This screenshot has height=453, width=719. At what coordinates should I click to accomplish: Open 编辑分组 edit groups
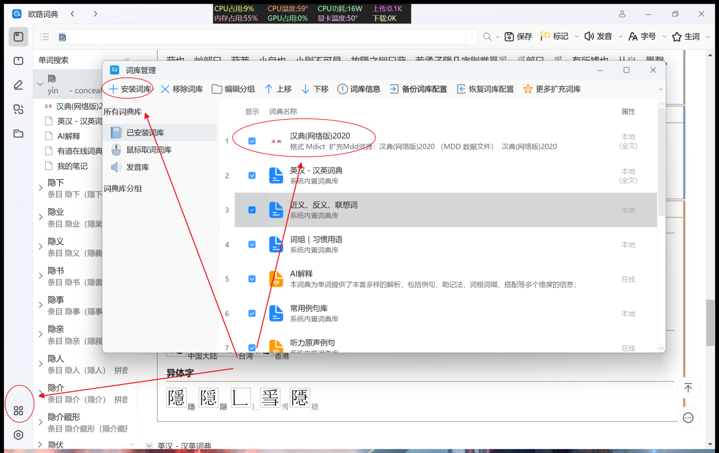tap(233, 89)
